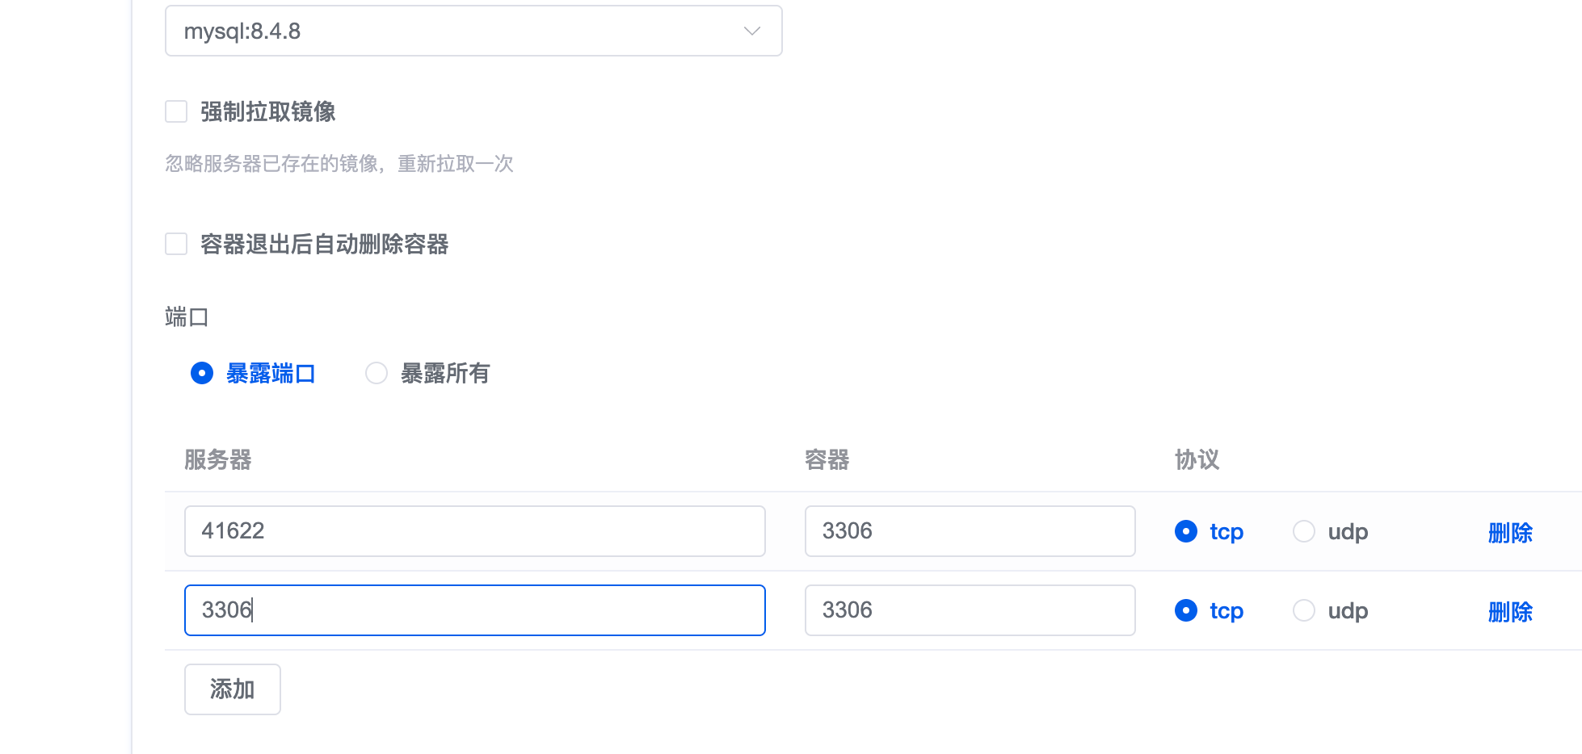Switch the 41622 row to udp

[x=1304, y=531]
